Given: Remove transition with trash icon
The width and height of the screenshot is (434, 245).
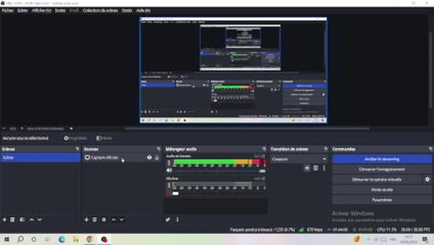Looking at the screenshot, I should pyautogui.click(x=316, y=168).
